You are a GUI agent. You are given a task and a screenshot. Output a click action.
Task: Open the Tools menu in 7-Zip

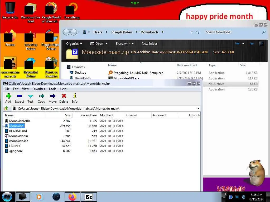[x=52, y=89]
